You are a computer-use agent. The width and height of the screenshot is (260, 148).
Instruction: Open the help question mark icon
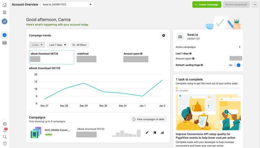(5, 143)
